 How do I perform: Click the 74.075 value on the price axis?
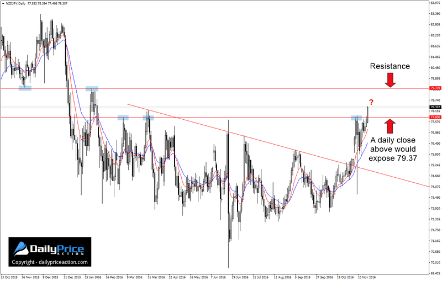point(435,187)
